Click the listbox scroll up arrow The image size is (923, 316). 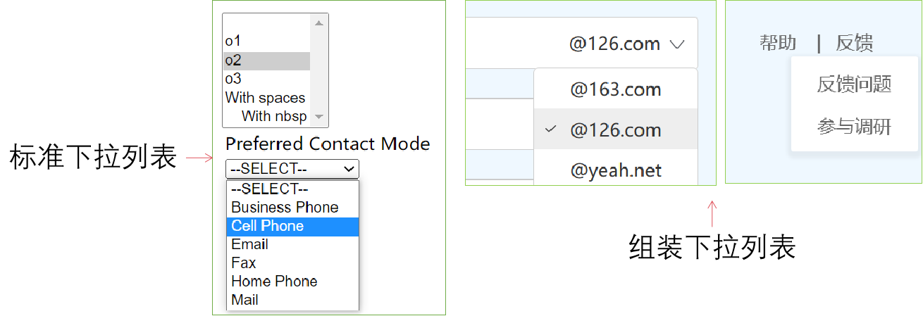pos(319,23)
